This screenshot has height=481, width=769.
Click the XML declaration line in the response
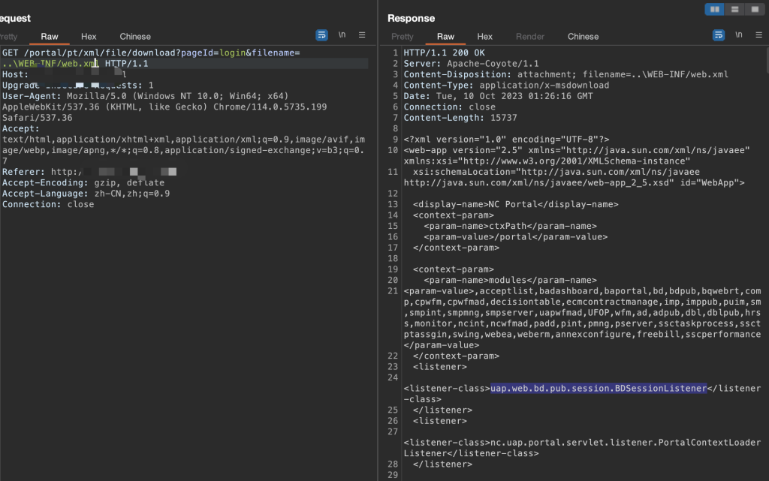pos(507,140)
